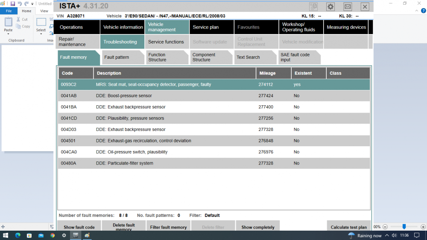The height and width of the screenshot is (240, 427).
Task: Open Microsoft Edge from the taskbar
Action: pyautogui.click(x=18, y=235)
